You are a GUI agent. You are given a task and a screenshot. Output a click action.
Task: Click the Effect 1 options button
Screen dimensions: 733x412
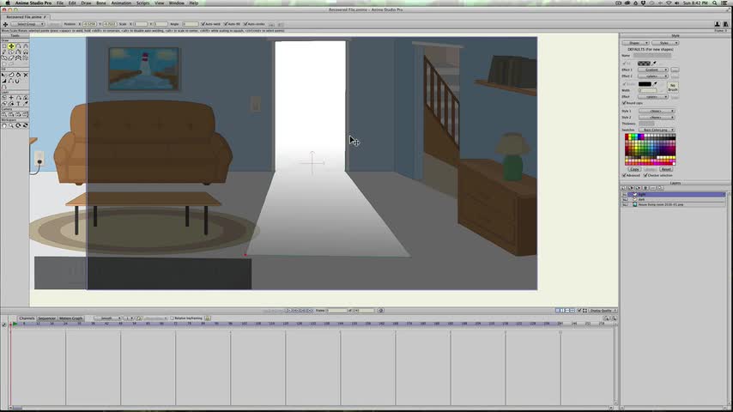click(x=675, y=70)
